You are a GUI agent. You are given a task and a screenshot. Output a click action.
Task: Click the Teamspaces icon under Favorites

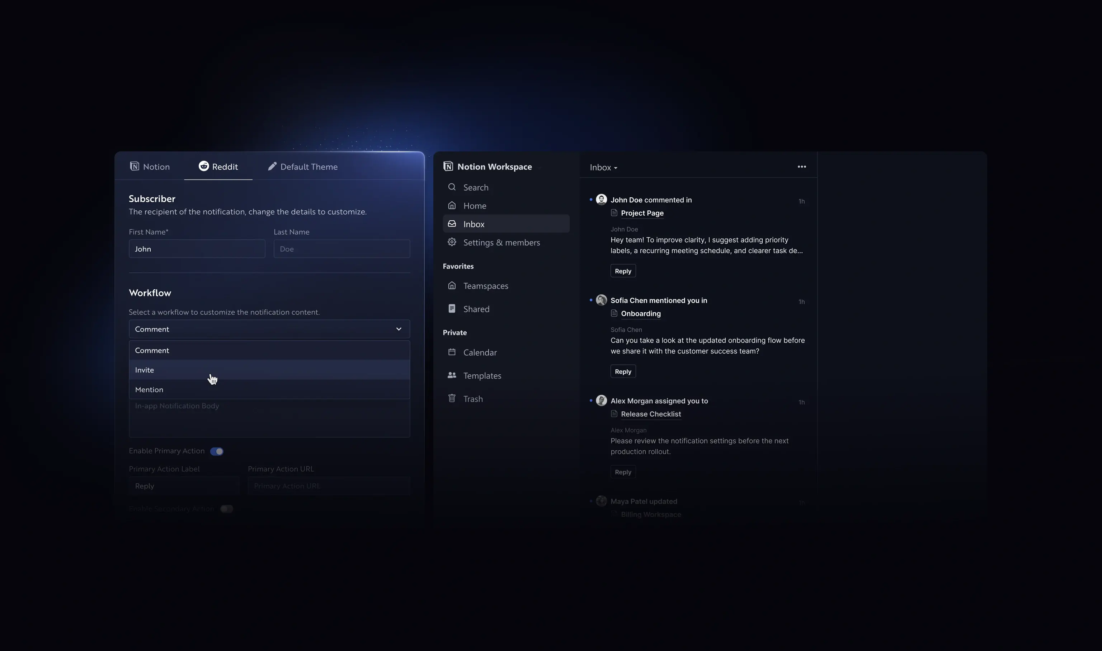452,286
